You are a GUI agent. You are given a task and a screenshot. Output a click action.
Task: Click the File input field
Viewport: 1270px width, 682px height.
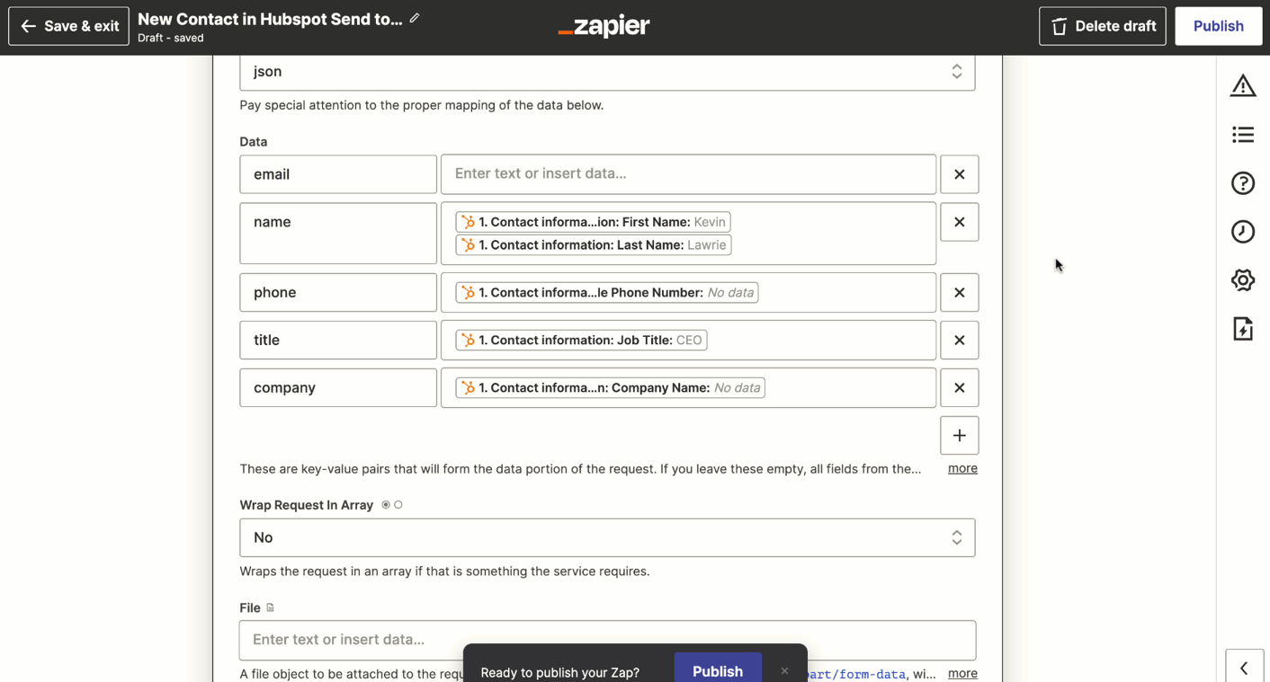[x=607, y=640]
